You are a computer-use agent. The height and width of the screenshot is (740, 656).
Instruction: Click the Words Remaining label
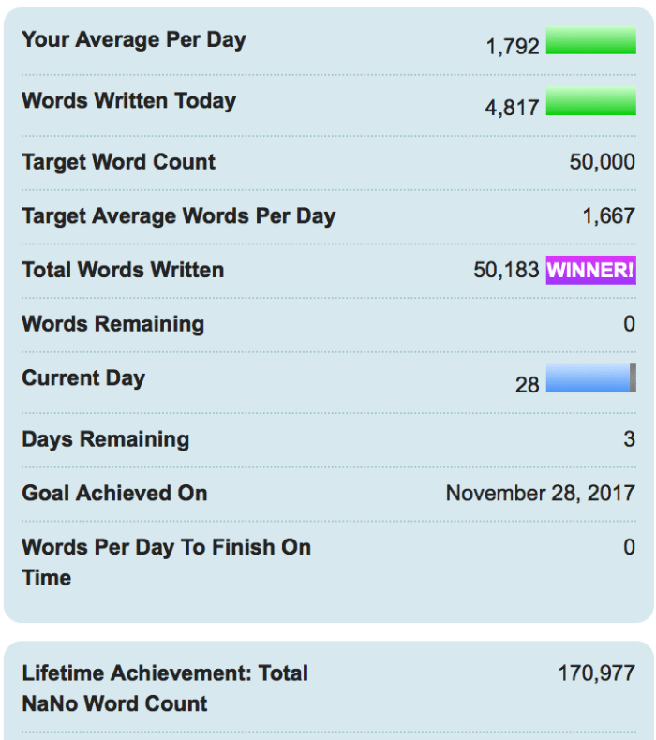(x=112, y=324)
